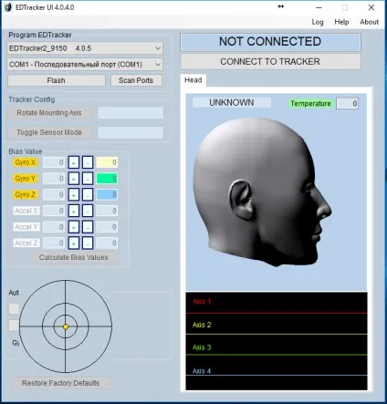Click Toggle Sensor Mode button
Viewport: 387px width, 404px height.
coord(49,132)
